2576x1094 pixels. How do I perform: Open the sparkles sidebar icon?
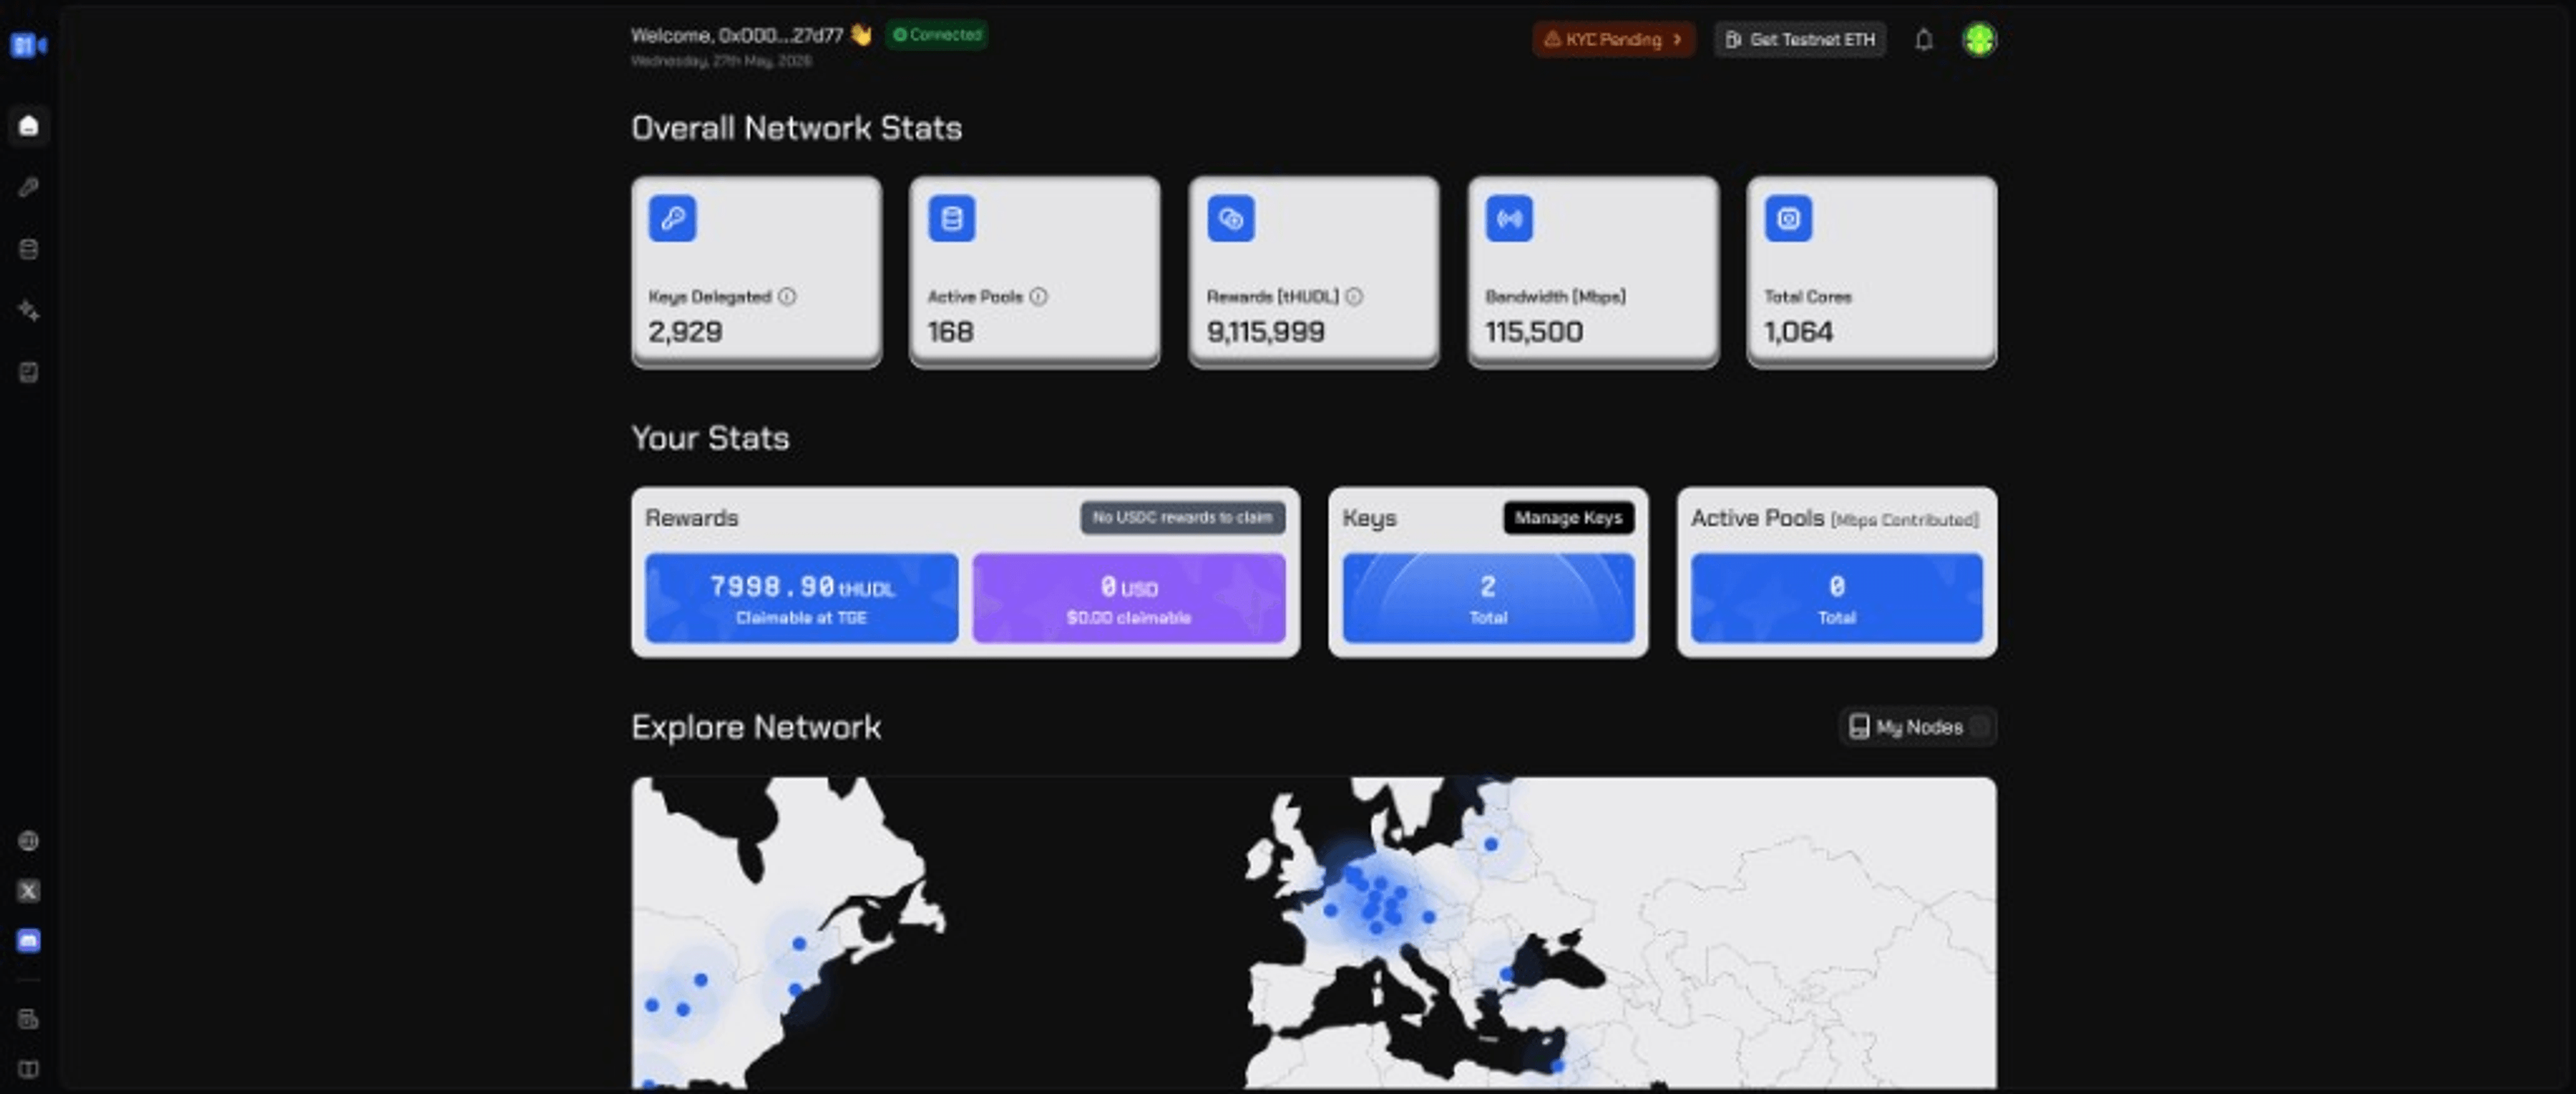[29, 311]
